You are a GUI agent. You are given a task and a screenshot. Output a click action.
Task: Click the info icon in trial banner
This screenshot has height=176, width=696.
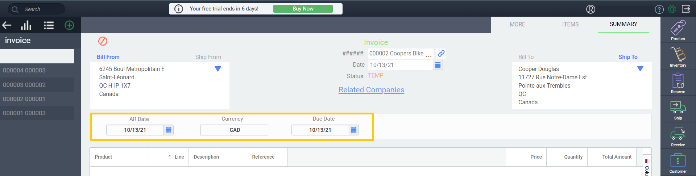179,9
